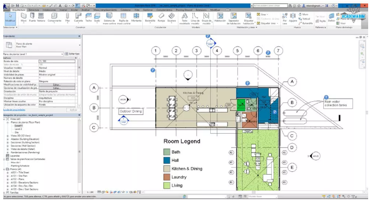373x201 pixels.
Task: Pick the Ventana window tool
Action: pyautogui.click(x=41, y=18)
